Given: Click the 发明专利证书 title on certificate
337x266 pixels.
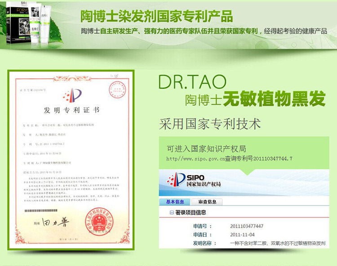Looking at the screenshot, I should 71,110.
